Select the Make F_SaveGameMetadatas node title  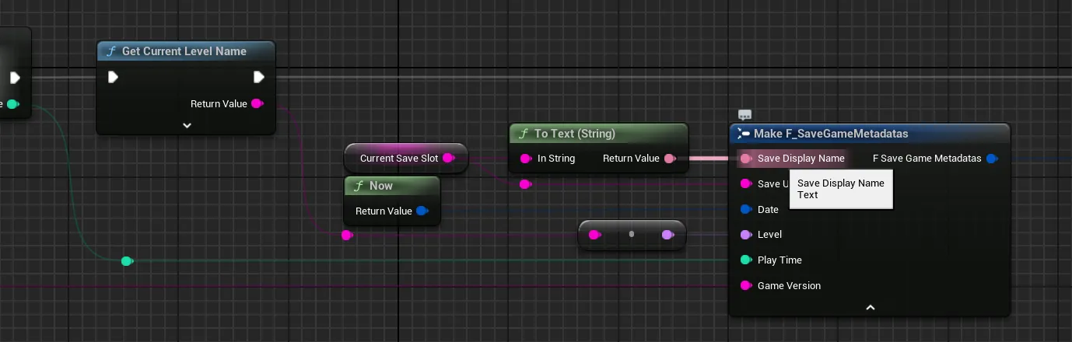[831, 134]
